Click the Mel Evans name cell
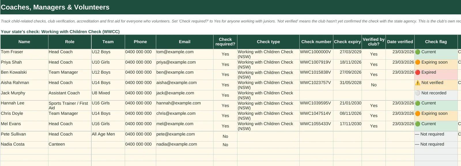The image size is (461, 166). point(24,126)
